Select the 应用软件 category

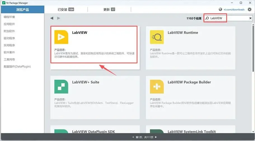(x=9, y=24)
